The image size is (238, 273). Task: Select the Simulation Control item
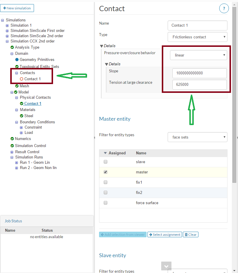(30, 146)
